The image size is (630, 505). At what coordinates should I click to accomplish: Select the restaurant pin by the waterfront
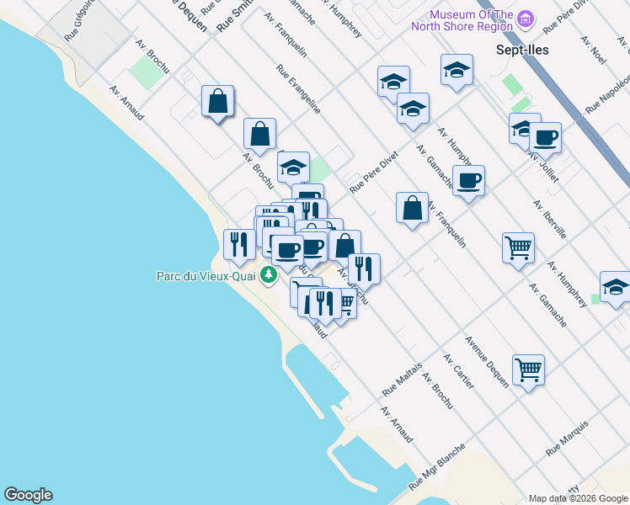[x=239, y=247]
